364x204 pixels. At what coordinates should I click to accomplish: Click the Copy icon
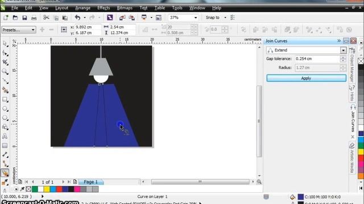point(56,18)
